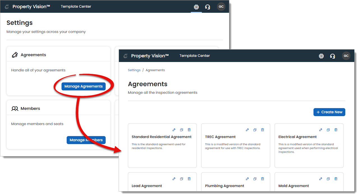The height and width of the screenshot is (196, 359).
Task: Delete the Mold Agreement
Action: tap(336, 179)
